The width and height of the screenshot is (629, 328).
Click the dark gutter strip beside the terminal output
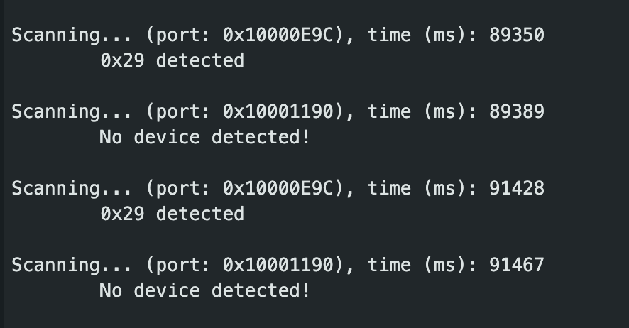[2, 164]
